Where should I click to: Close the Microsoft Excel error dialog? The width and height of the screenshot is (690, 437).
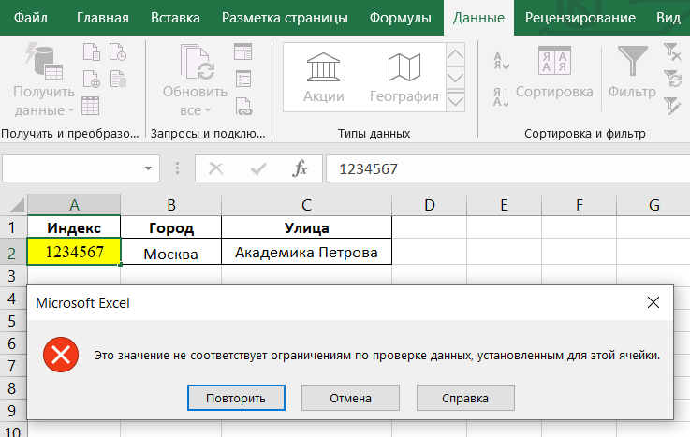[x=653, y=302]
